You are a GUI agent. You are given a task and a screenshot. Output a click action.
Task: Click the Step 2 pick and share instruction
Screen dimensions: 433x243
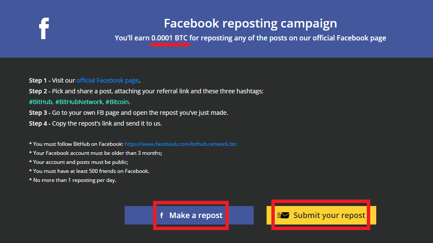[146, 91]
